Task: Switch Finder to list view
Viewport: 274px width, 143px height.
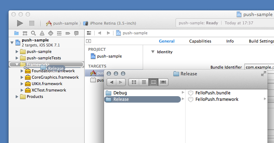Action: tap(144, 82)
